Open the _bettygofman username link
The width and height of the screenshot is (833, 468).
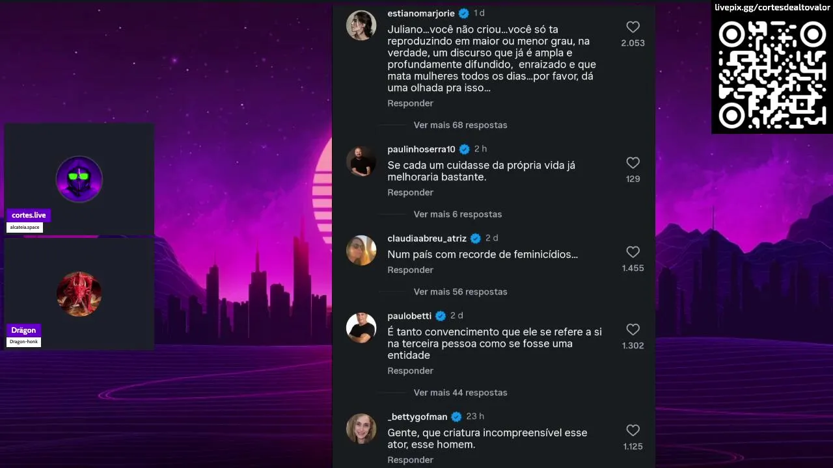(x=417, y=417)
